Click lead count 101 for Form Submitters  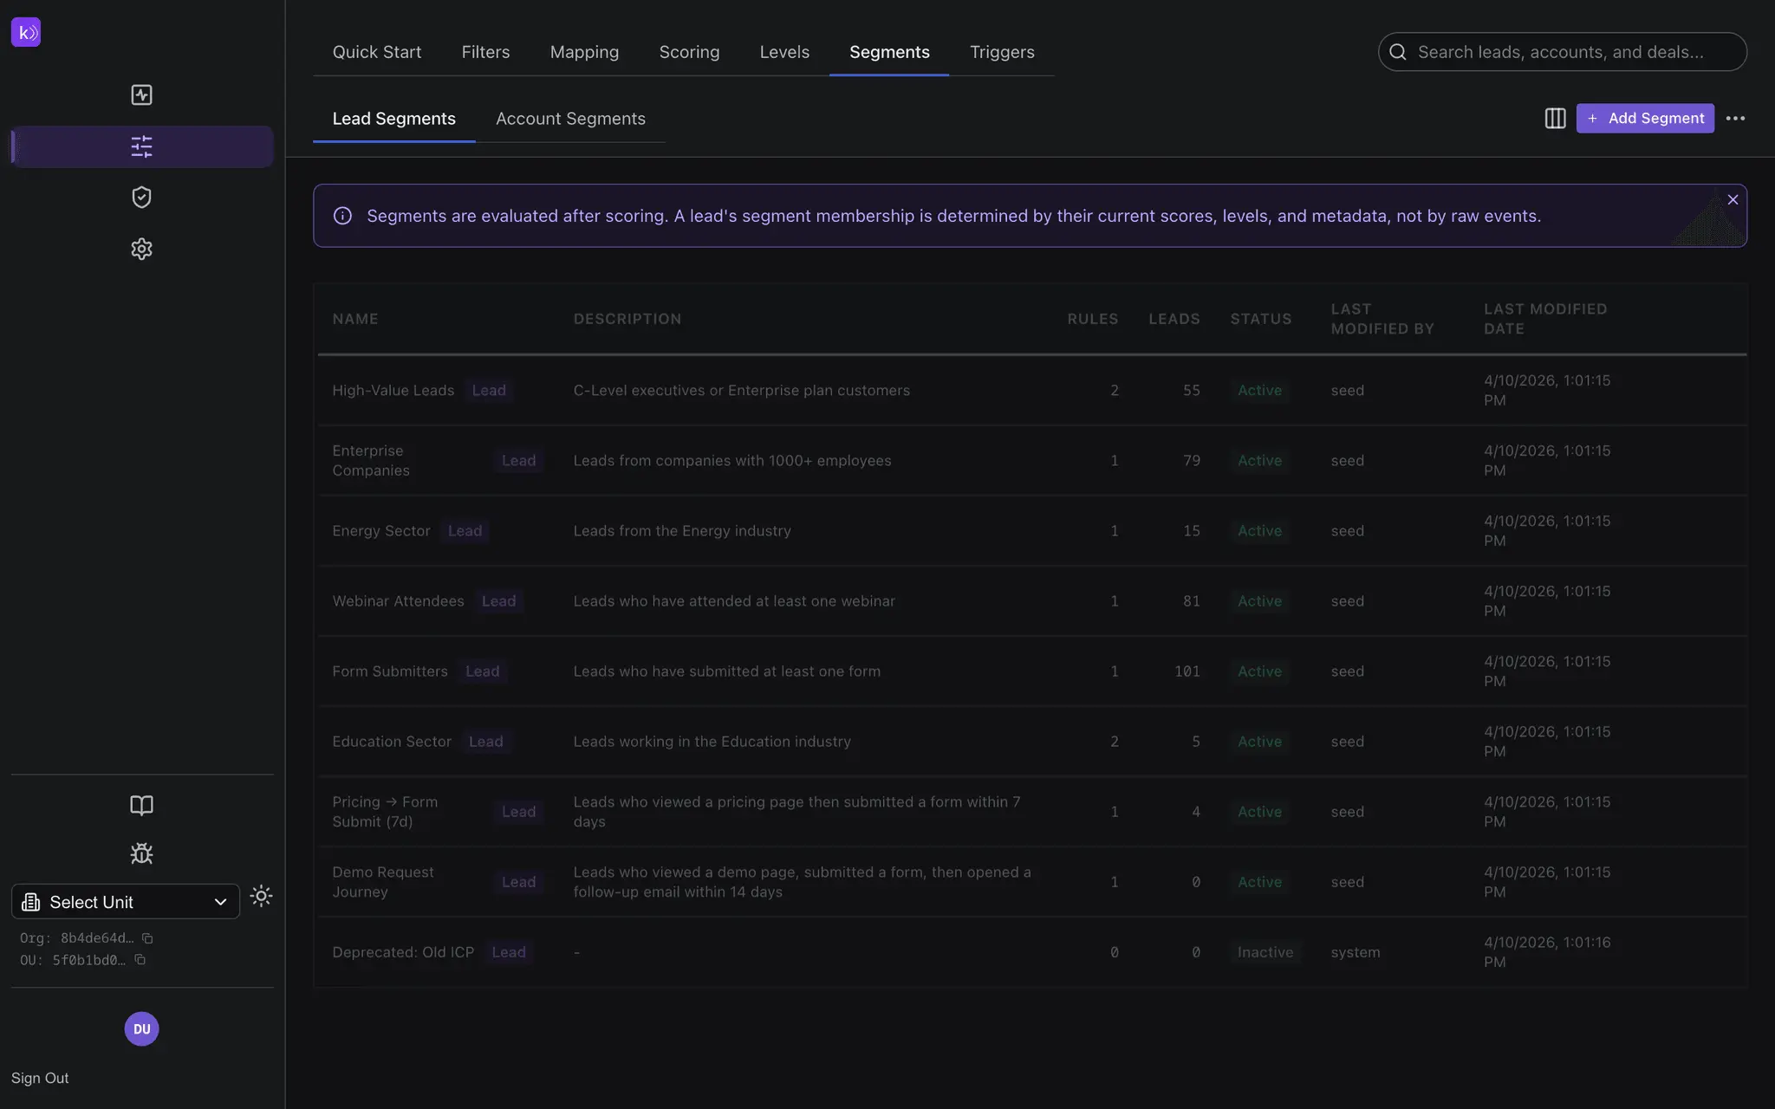point(1187,671)
